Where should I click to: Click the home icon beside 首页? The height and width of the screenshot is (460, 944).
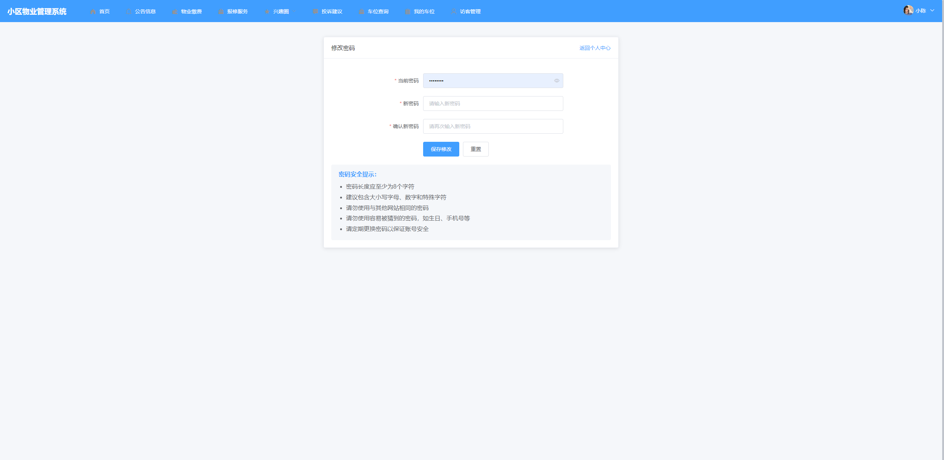tap(93, 11)
